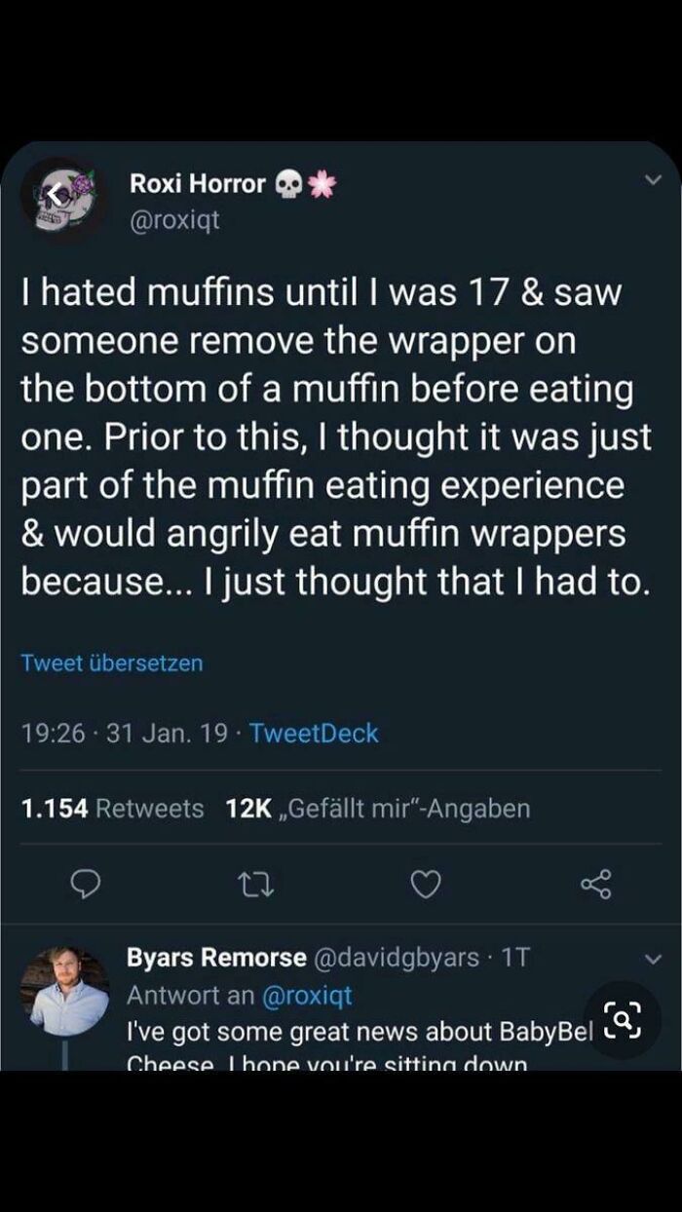Image resolution: width=682 pixels, height=1212 pixels.
Task: Select the retweet icon
Action: click(x=256, y=884)
